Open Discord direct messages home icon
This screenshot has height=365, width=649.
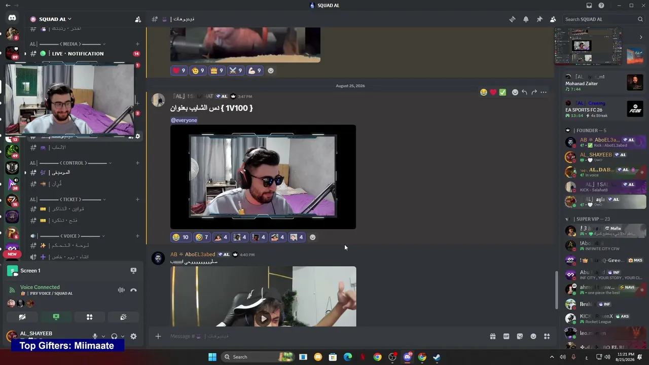coord(12,18)
